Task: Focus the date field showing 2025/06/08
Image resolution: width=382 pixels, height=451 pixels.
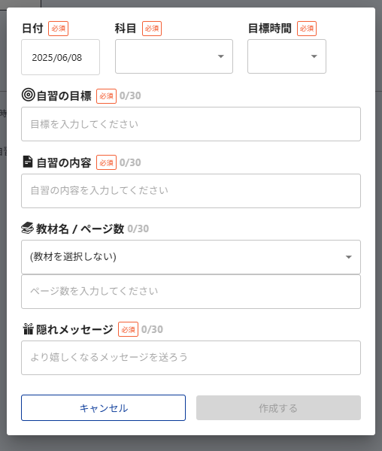Action: (60, 57)
